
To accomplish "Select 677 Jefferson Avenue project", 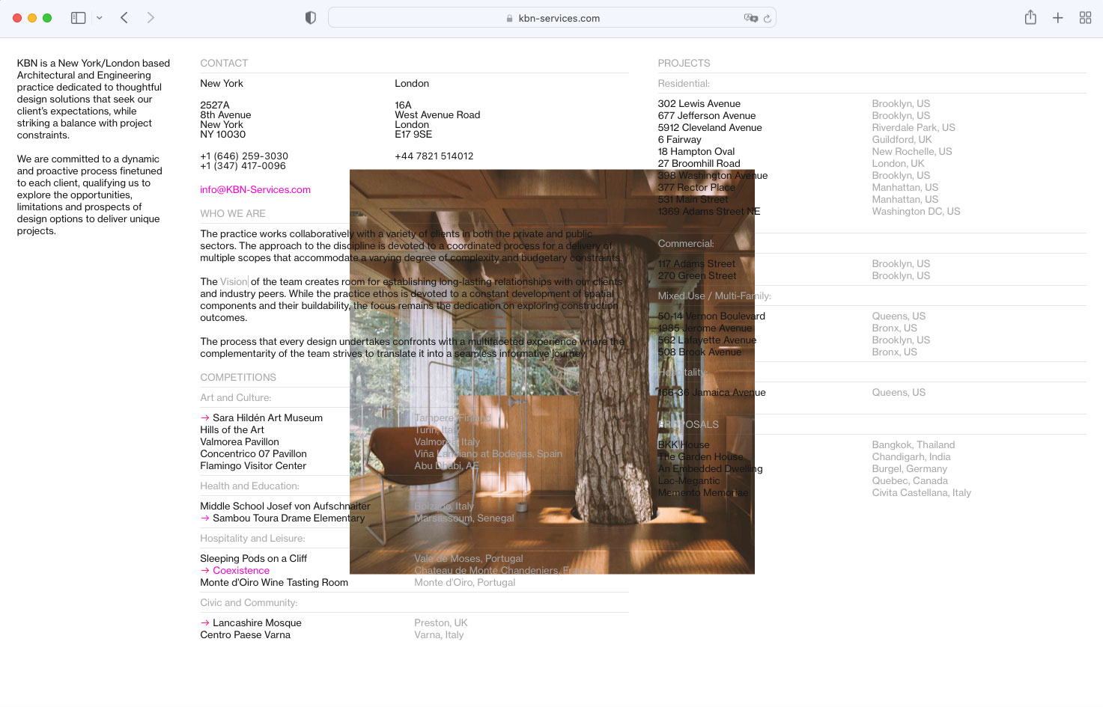I will pyautogui.click(x=706, y=116).
